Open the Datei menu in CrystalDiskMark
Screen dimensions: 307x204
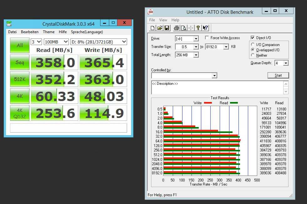coord(12,32)
